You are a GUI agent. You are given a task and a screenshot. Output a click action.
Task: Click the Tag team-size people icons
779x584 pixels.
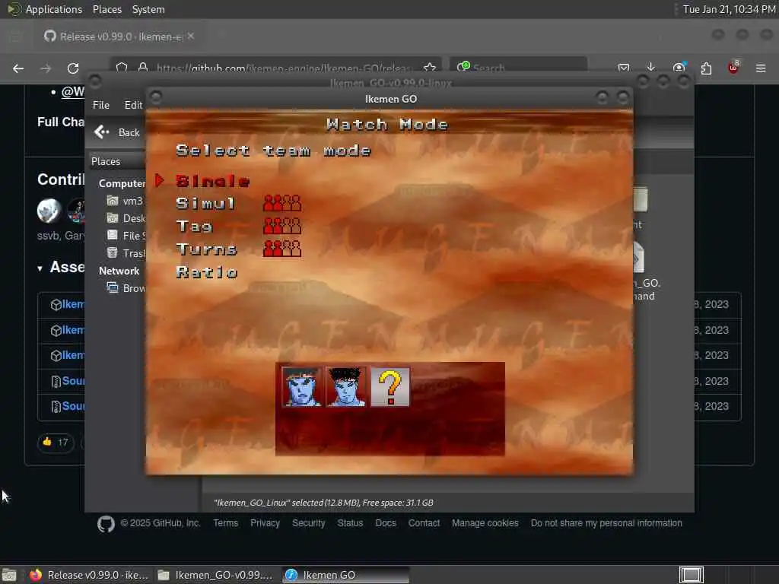[x=282, y=226]
